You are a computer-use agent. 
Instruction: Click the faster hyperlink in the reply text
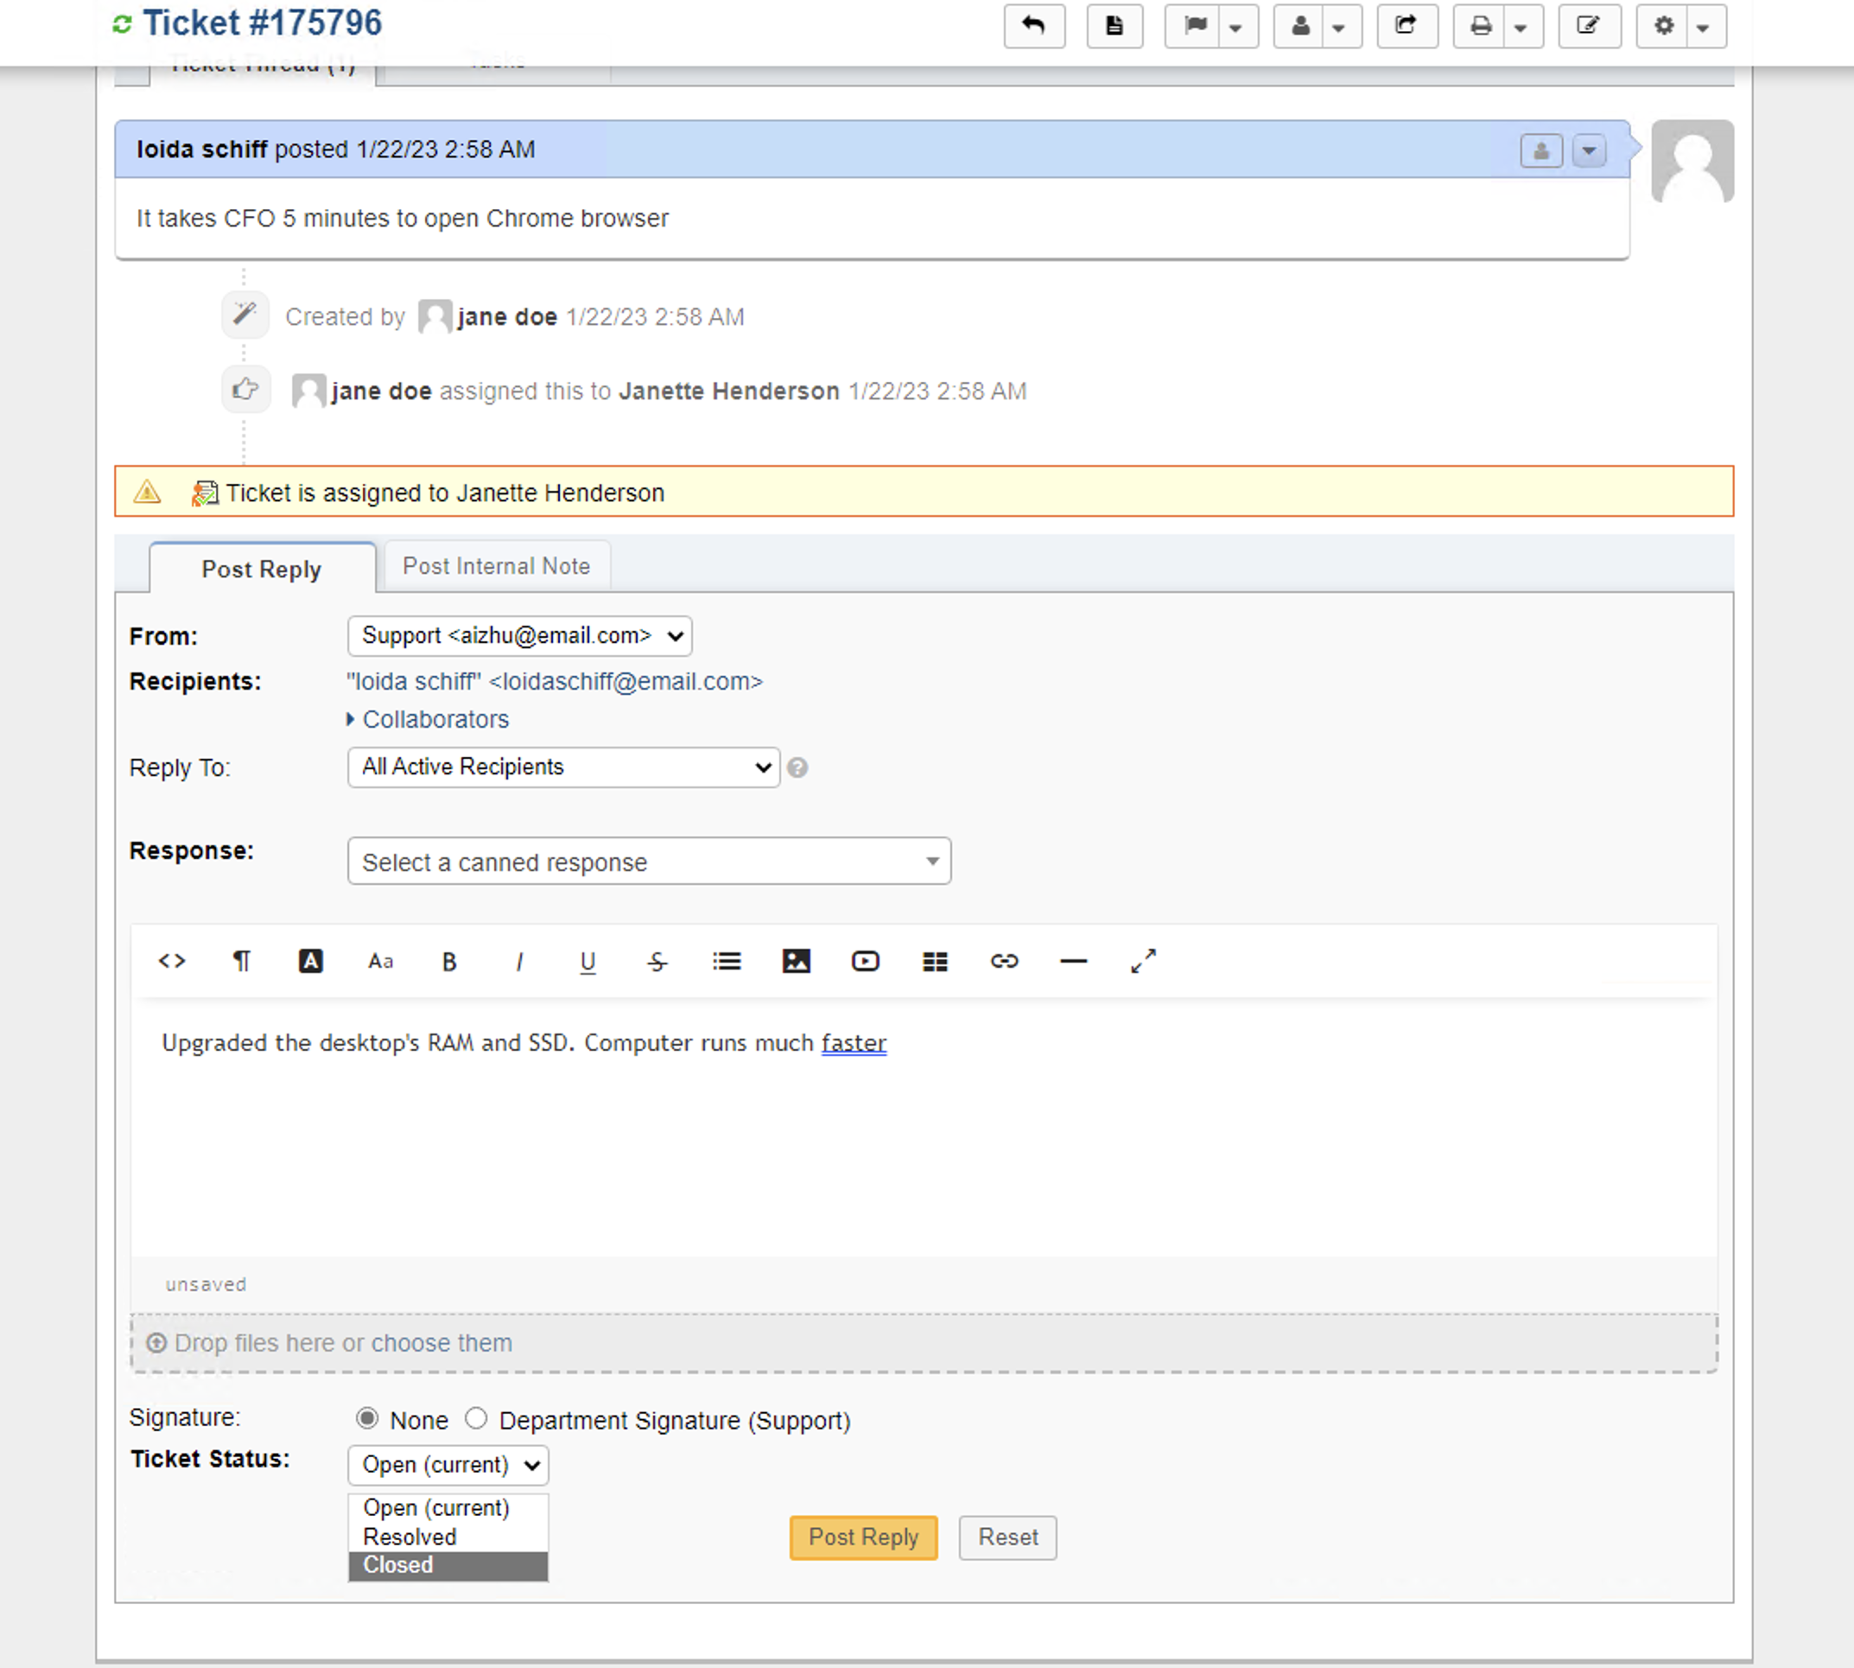click(x=853, y=1042)
